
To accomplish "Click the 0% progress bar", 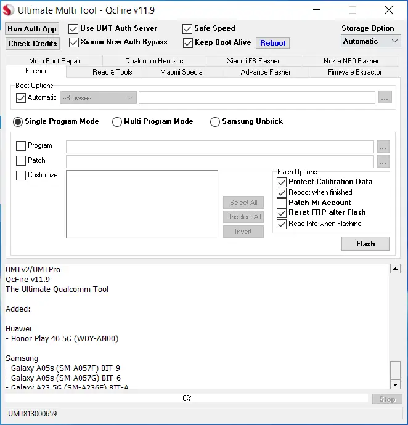I will 187,399.
